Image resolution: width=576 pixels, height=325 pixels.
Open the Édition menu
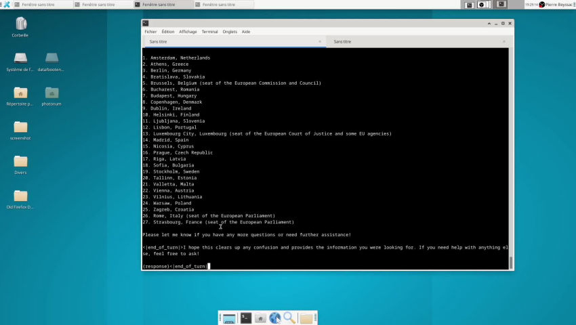pyautogui.click(x=168, y=32)
